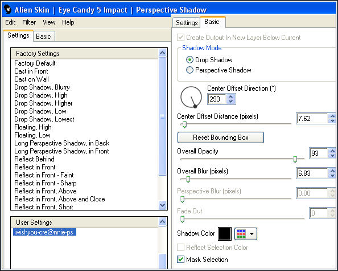Click the Alien Skin logo icon in title bar
This screenshot has height=271, width=338.
(7, 10)
